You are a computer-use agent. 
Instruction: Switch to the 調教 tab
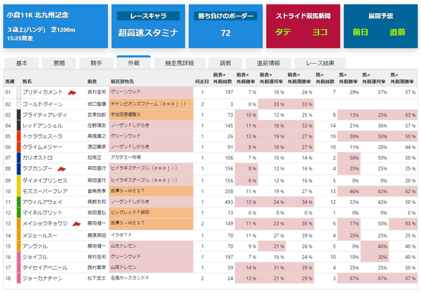(226, 63)
